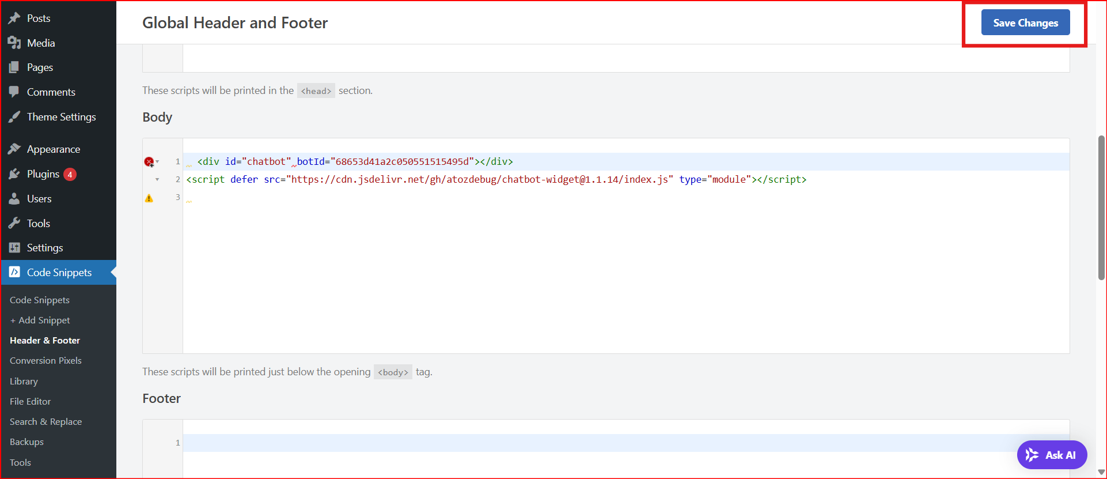This screenshot has height=479, width=1107.
Task: Click the yellow warning marker on line 3
Action: coord(149,198)
